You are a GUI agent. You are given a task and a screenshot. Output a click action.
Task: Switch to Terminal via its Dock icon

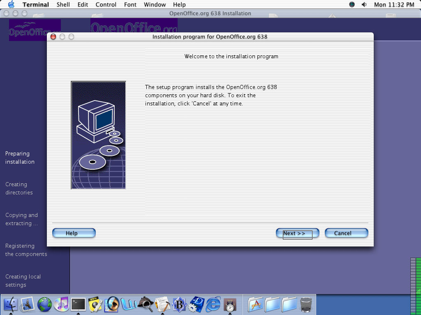coord(78,305)
